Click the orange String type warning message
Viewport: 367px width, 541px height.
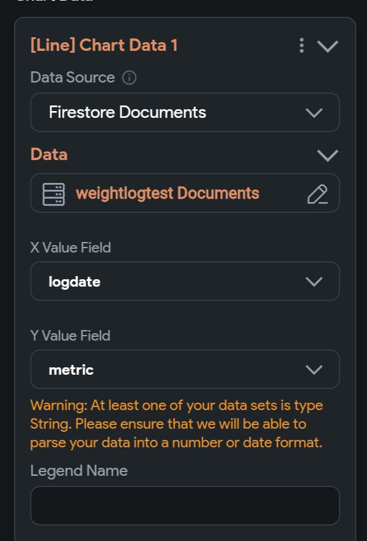(x=177, y=424)
